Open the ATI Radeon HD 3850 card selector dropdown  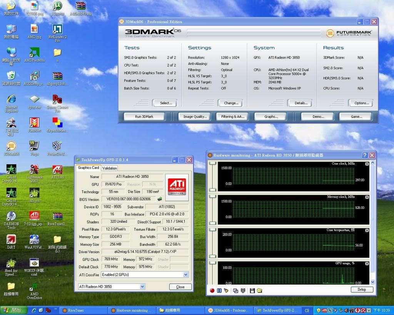pos(142,287)
